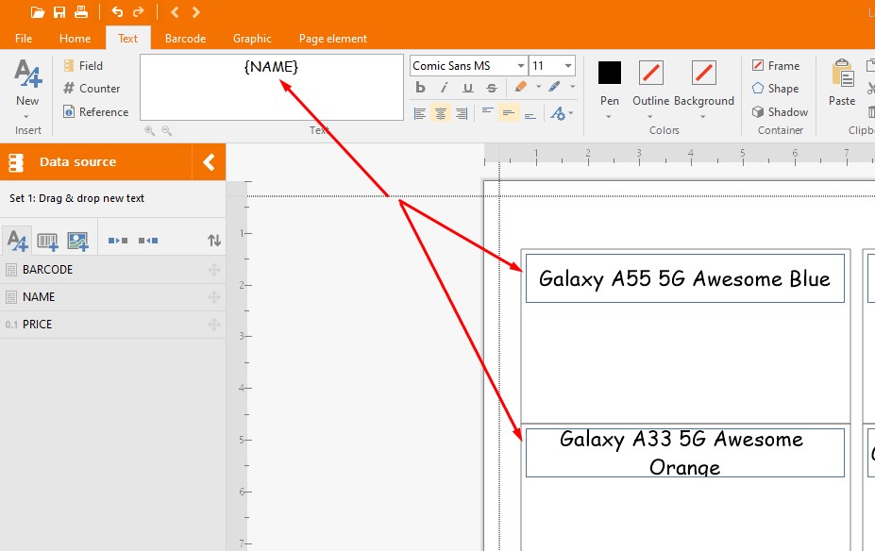The height and width of the screenshot is (551, 875).
Task: Undo the last action
Action: [x=117, y=12]
